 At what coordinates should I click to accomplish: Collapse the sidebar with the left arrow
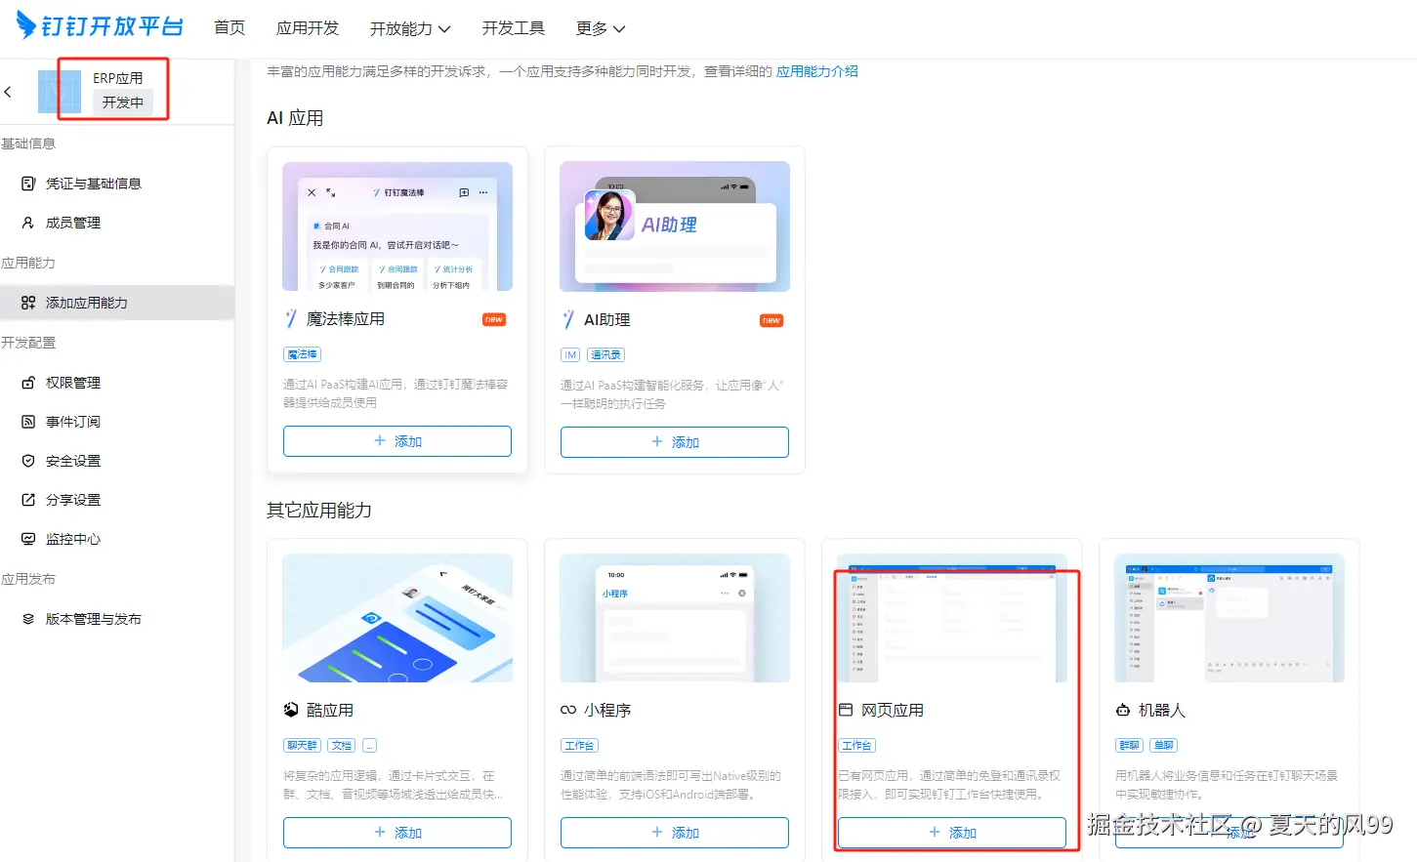click(10, 92)
